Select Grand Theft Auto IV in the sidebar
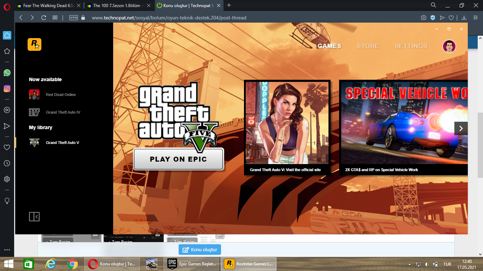Viewport: 483px width, 271px height. point(54,112)
